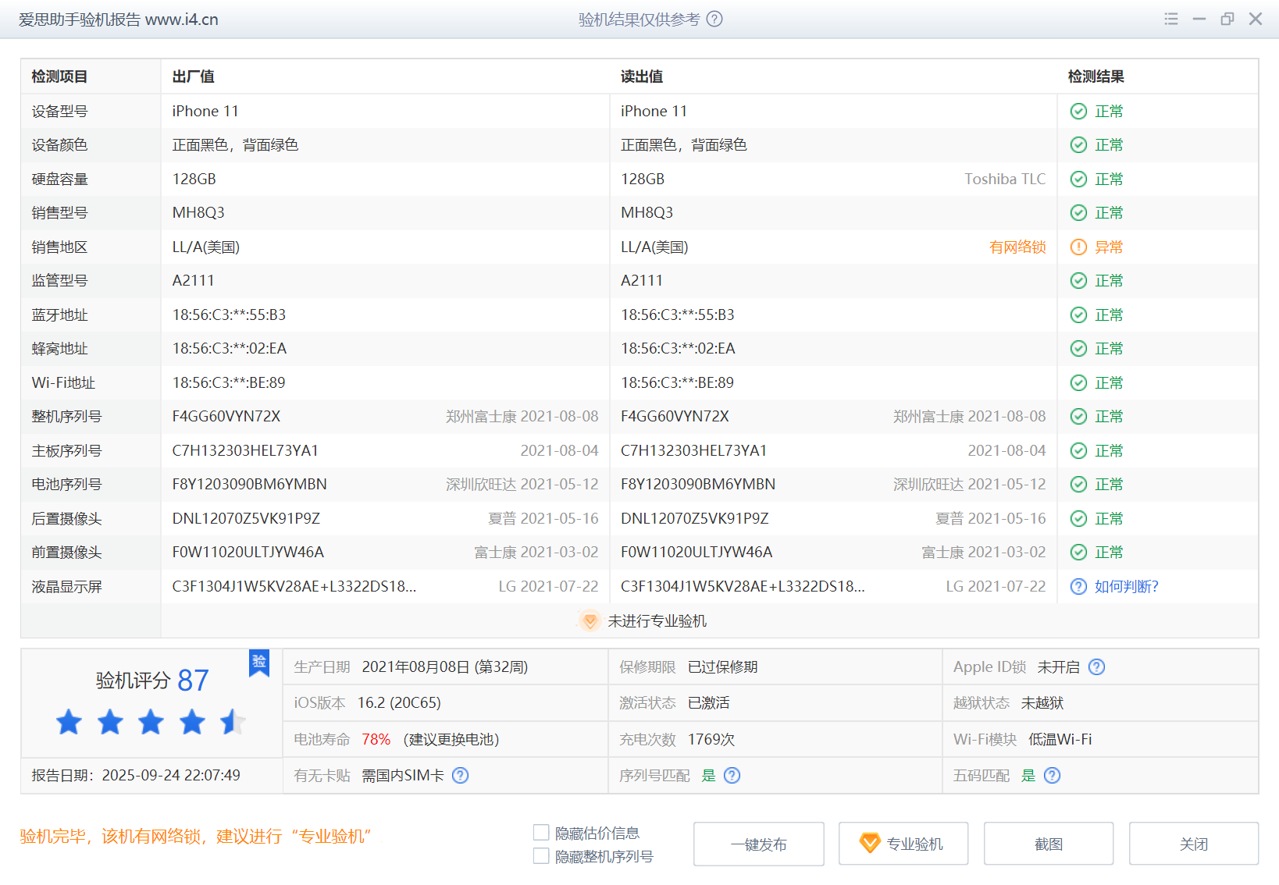Open the 如何判断? link
Screen dimensions: 1279x885
point(1126,587)
